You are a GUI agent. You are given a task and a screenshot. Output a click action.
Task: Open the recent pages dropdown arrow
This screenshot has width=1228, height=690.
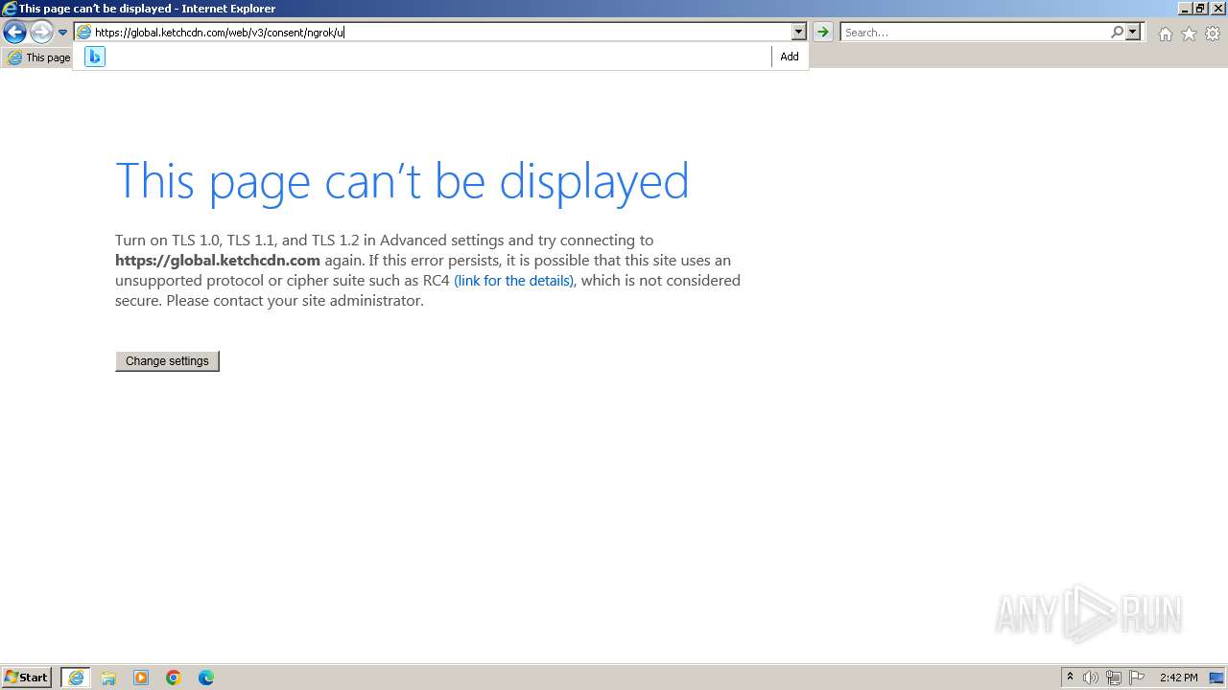coord(62,33)
